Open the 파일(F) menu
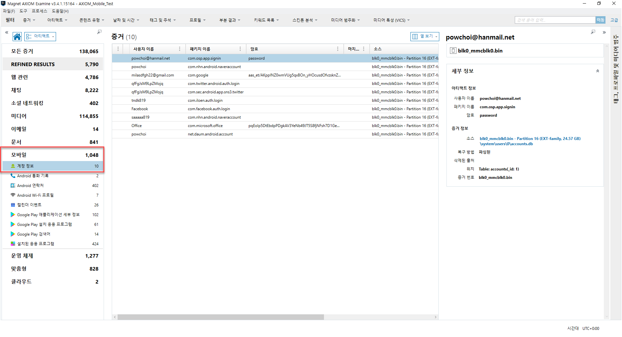The width and height of the screenshot is (622, 337). [9, 11]
